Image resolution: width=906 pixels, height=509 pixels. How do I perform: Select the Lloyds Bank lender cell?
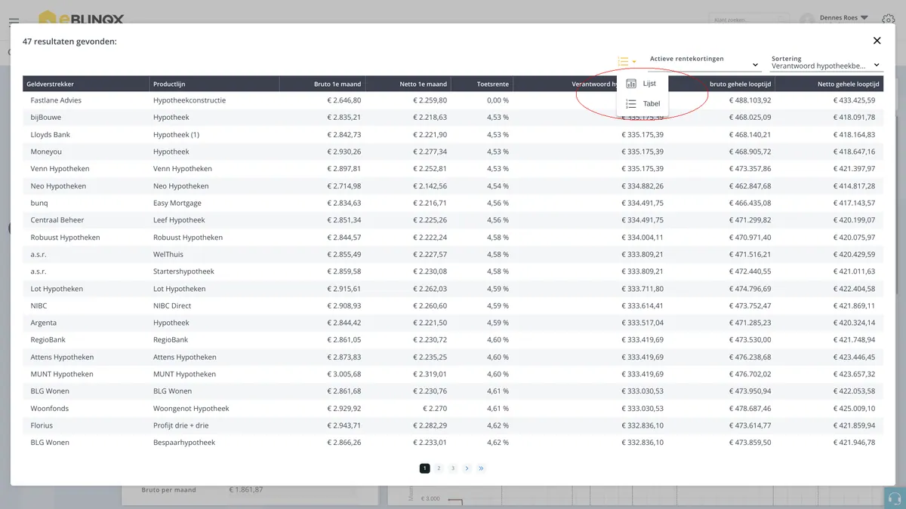coord(51,134)
